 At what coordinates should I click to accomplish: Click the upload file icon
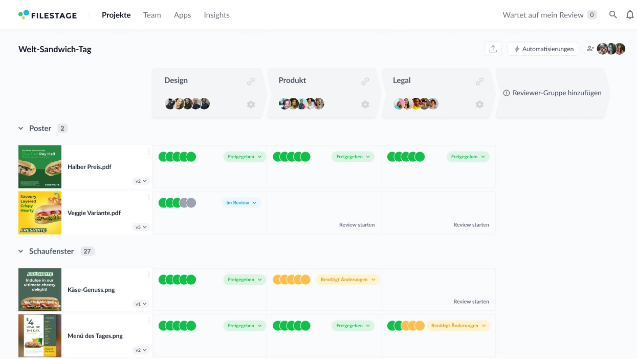pos(493,49)
